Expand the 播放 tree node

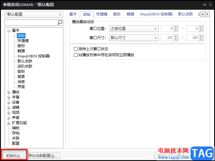9,92
